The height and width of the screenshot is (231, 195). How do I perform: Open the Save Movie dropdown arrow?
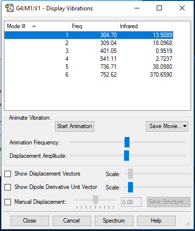point(185,126)
